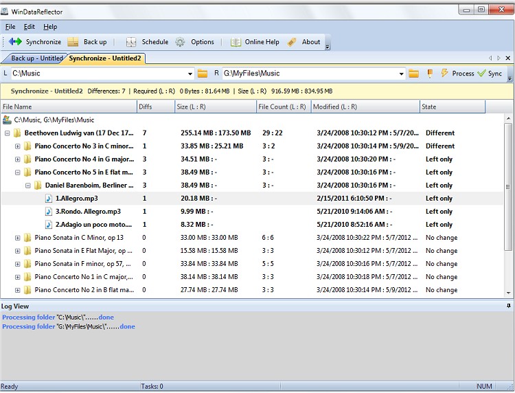Expand Piano Sonata in C Minor, op 13
Image resolution: width=515 pixels, height=393 pixels.
click(18, 238)
